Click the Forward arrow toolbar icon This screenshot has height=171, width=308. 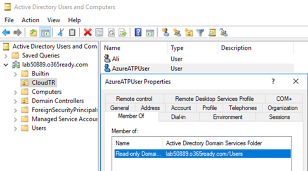coord(17,33)
